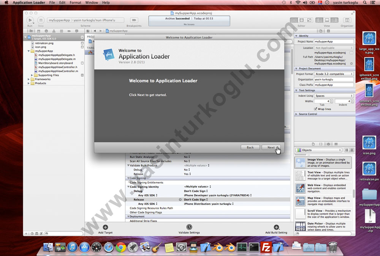Launch iTunes from the Dock
This screenshot has height=256, width=380.
pyautogui.click(x=72, y=247)
